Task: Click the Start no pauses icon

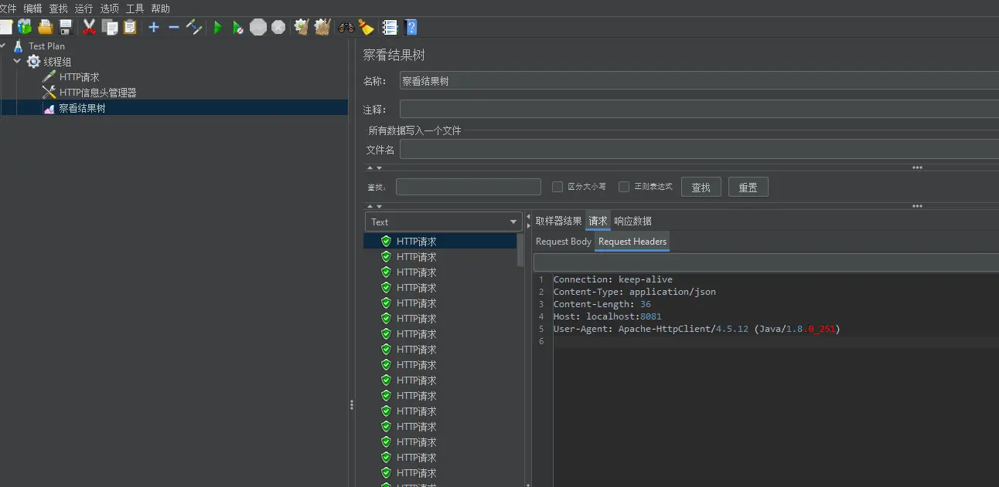Action: point(238,28)
